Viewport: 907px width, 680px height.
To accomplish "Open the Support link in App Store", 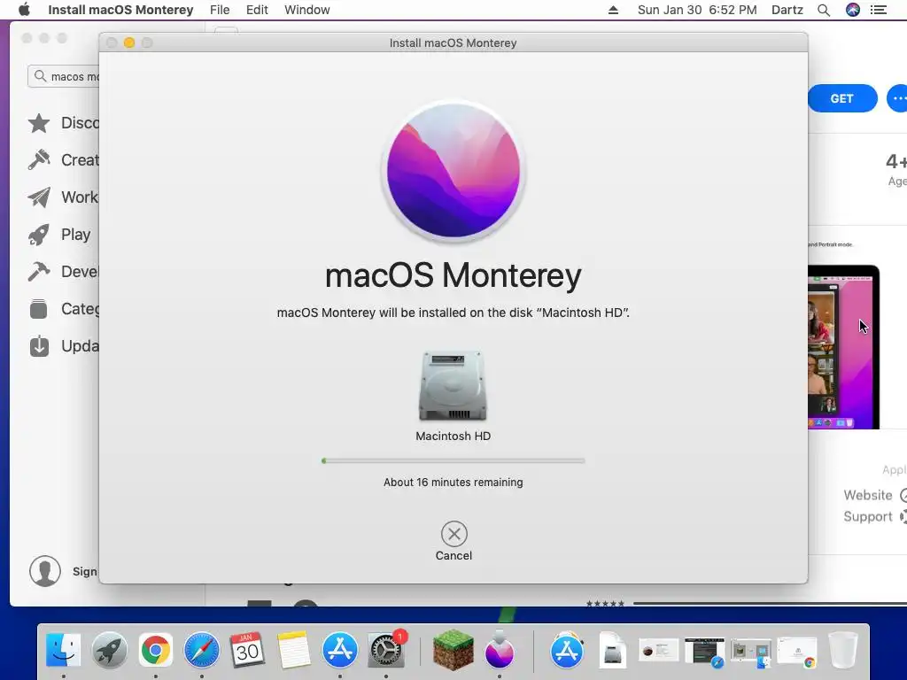I will coord(874,516).
